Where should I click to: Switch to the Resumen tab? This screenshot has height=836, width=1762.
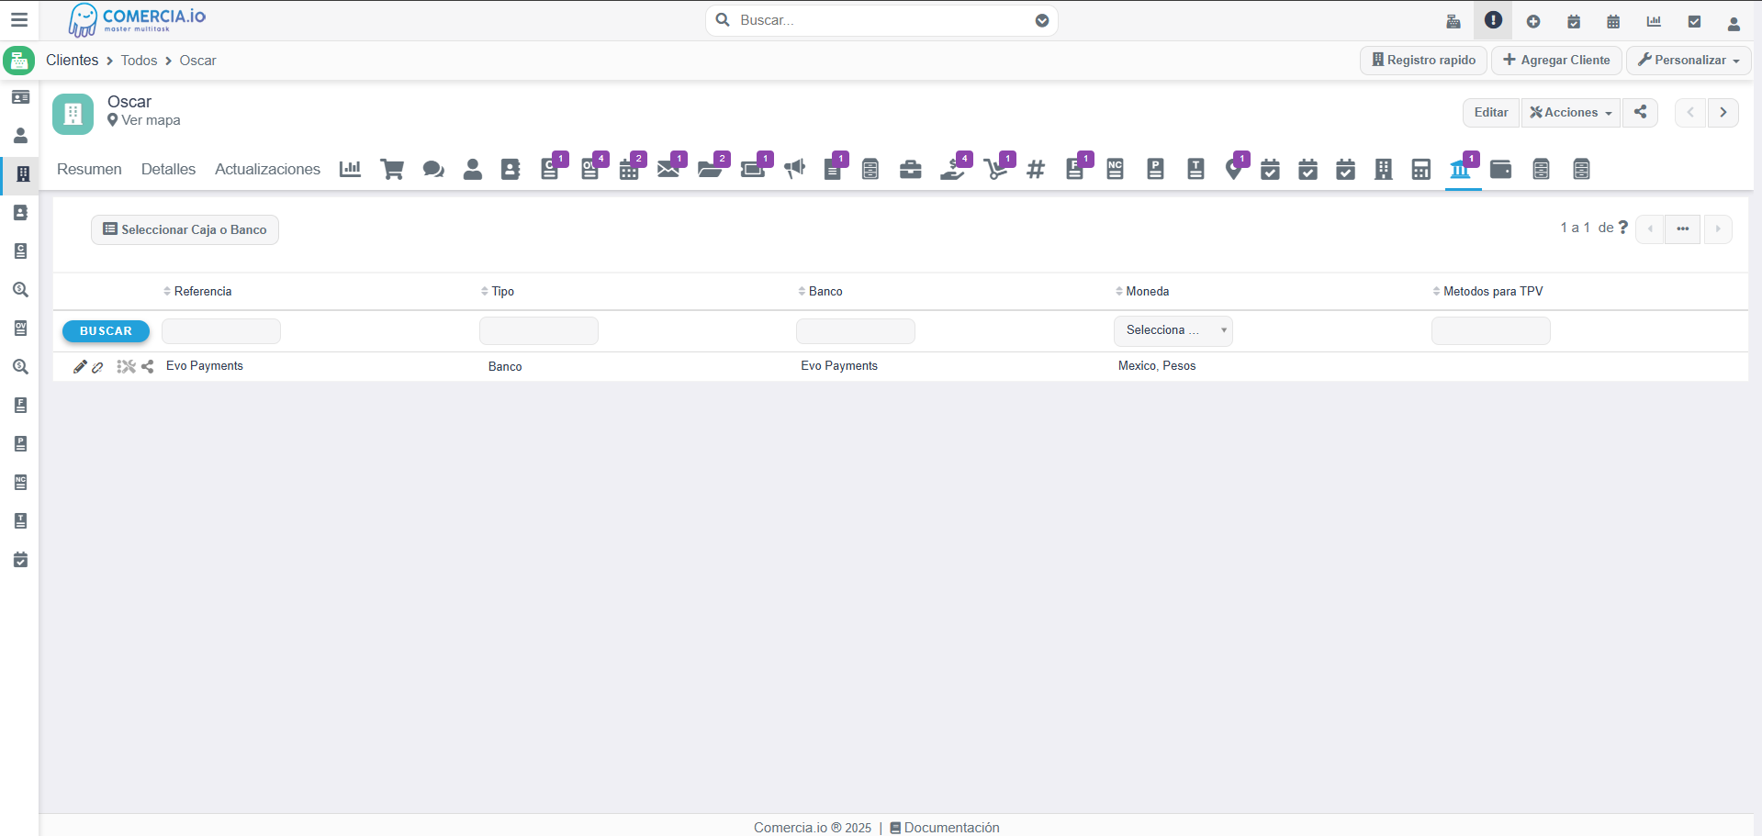click(x=89, y=169)
